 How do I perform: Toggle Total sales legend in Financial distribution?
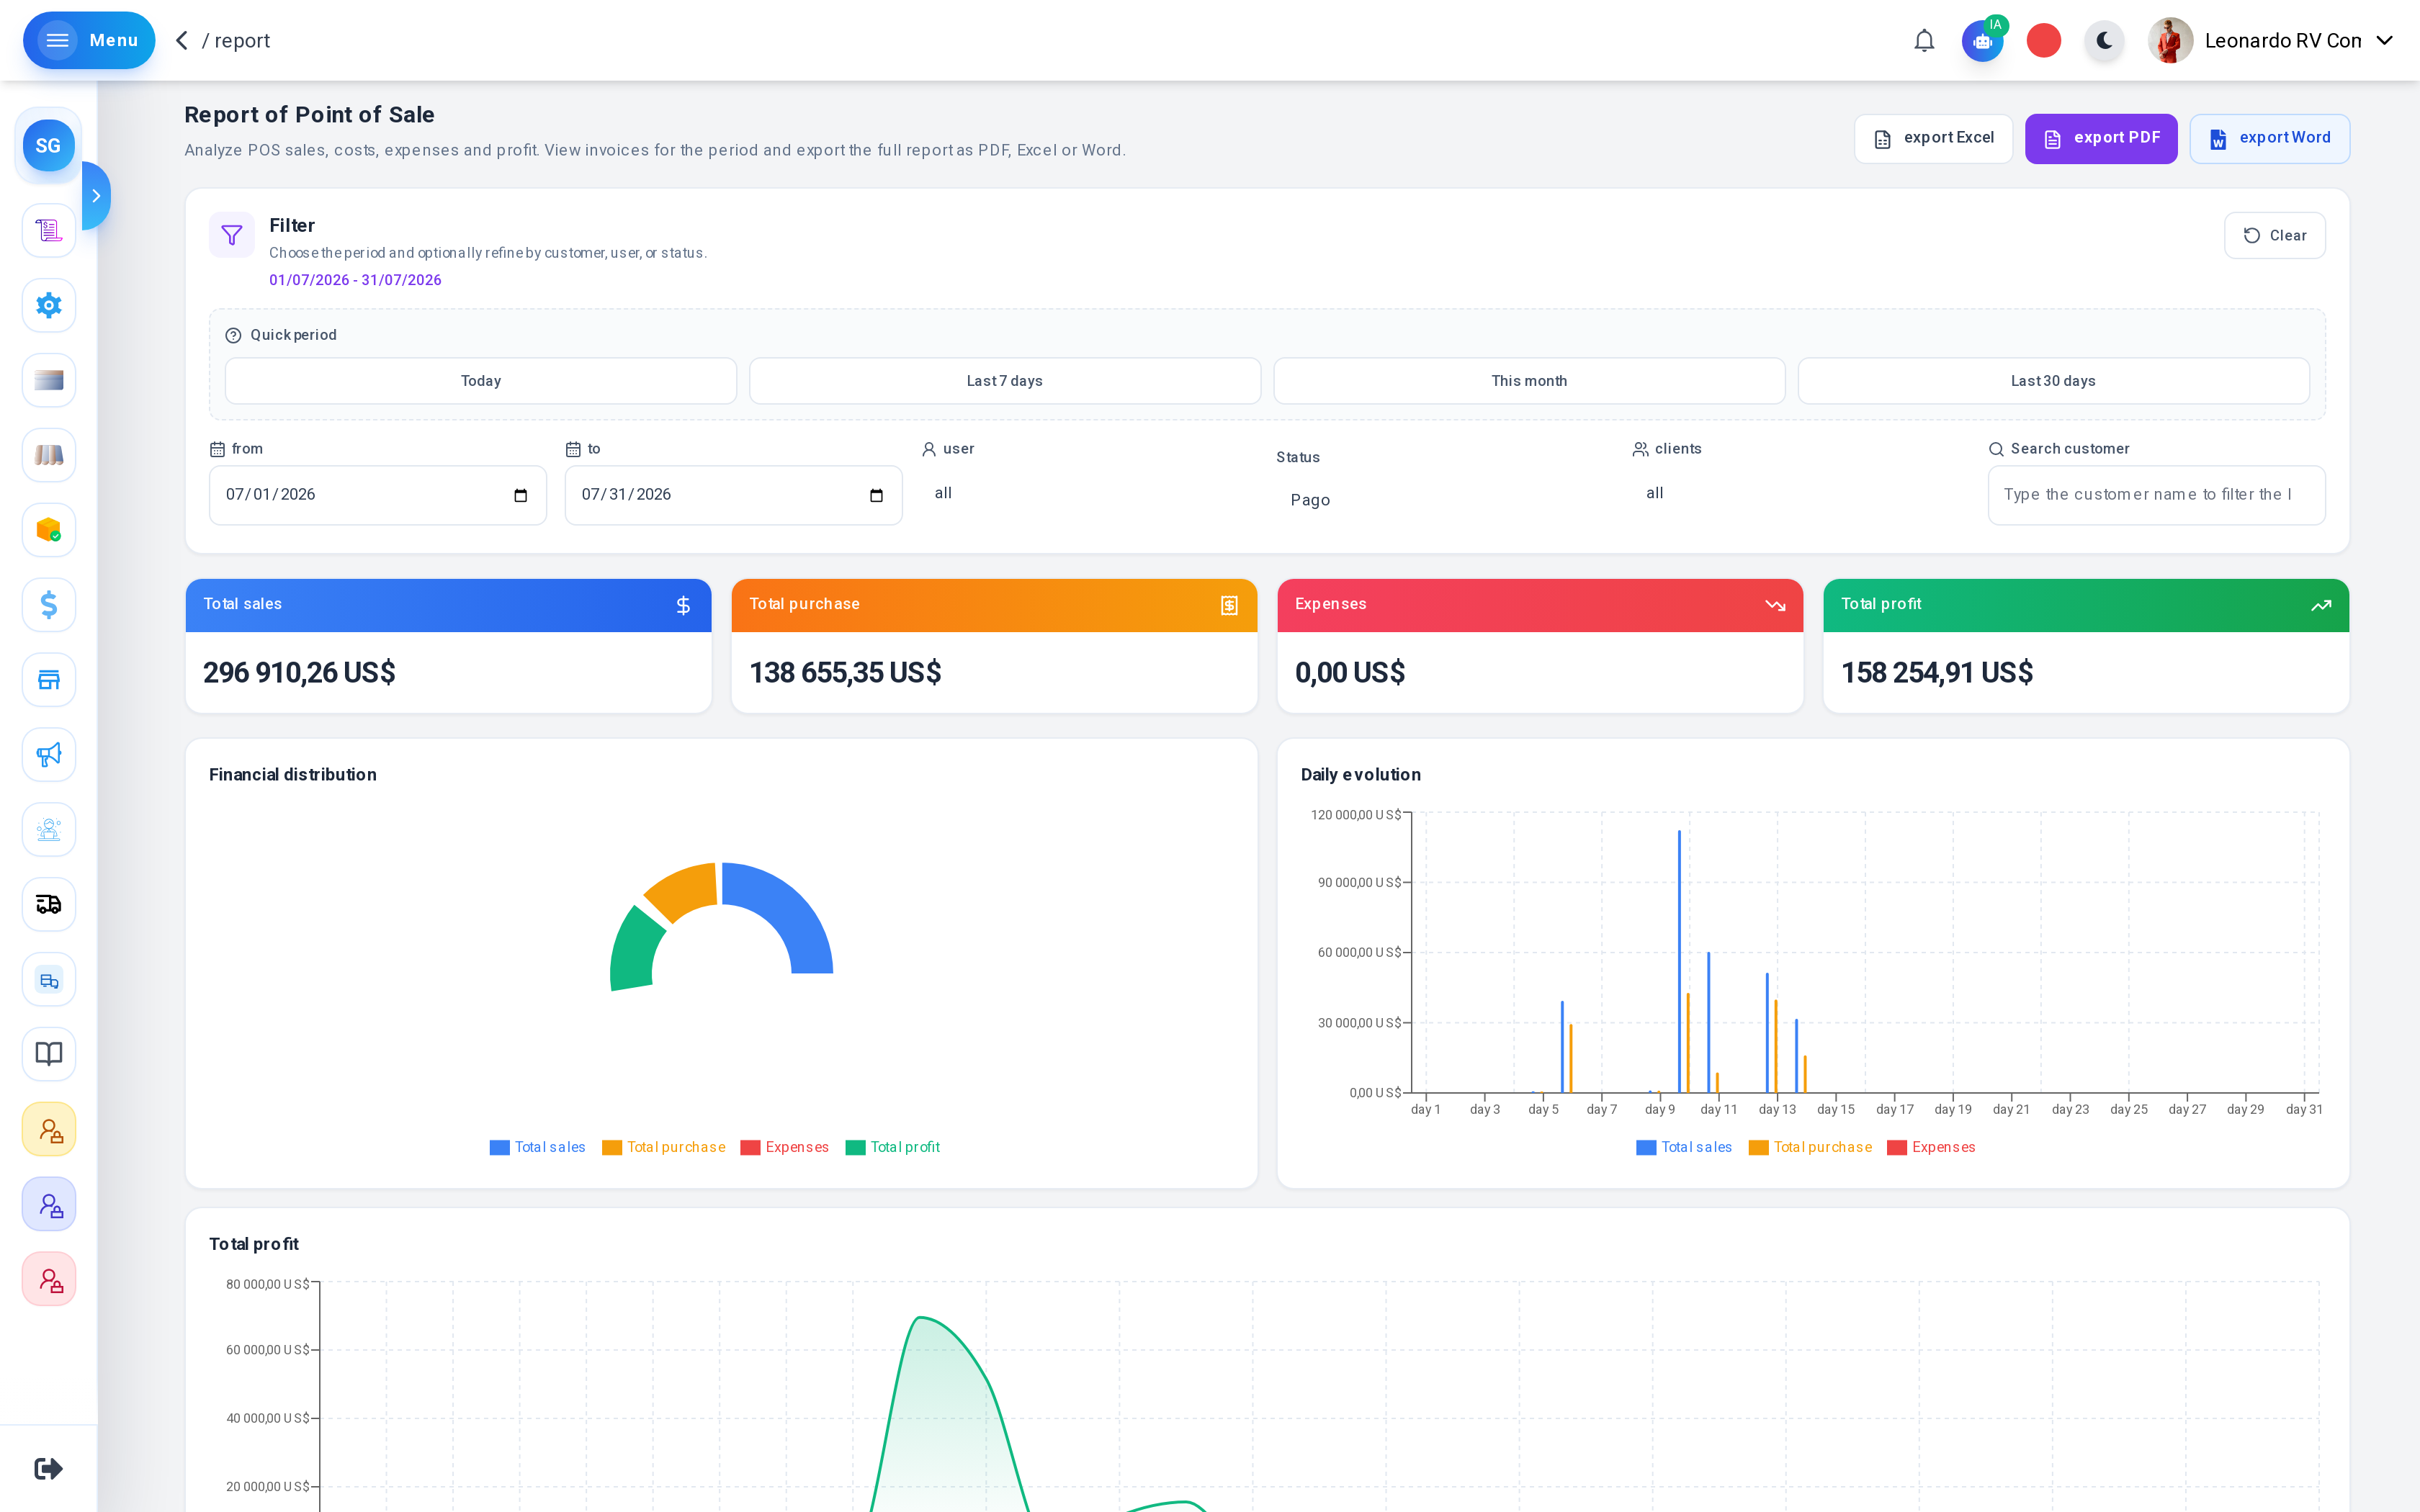pyautogui.click(x=537, y=1147)
